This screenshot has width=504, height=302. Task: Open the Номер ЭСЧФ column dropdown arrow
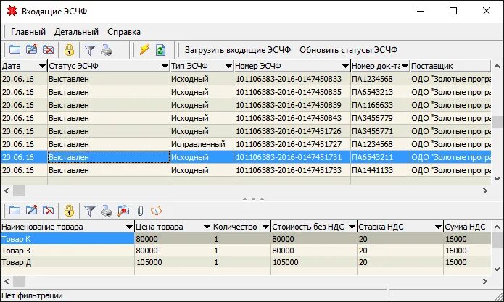pos(345,66)
